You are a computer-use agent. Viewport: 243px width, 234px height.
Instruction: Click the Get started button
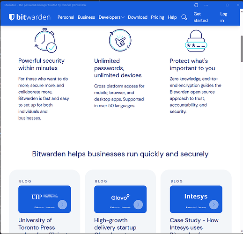pos(201,17)
